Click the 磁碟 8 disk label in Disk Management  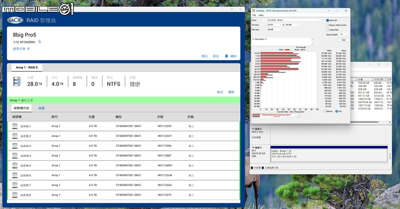coord(258,129)
